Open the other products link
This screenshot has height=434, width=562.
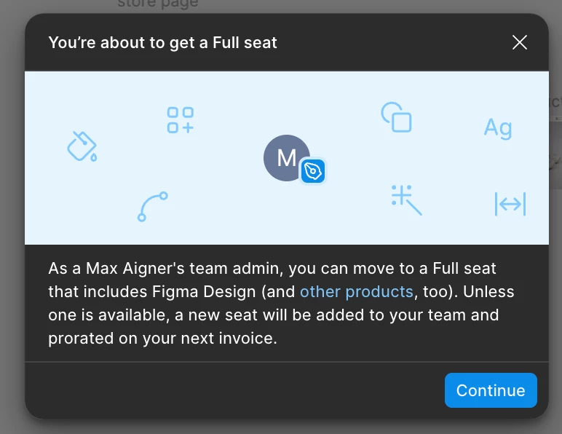click(357, 292)
